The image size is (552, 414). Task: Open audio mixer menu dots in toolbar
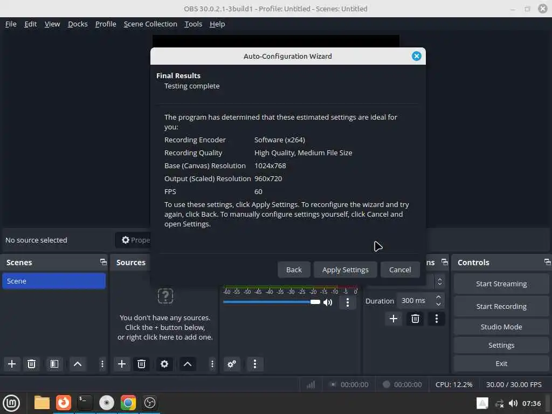tap(255, 364)
